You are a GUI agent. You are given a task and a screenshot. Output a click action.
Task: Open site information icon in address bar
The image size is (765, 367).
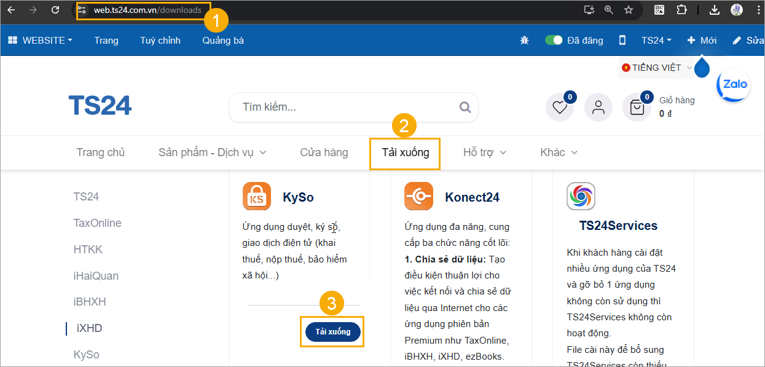[x=83, y=10]
